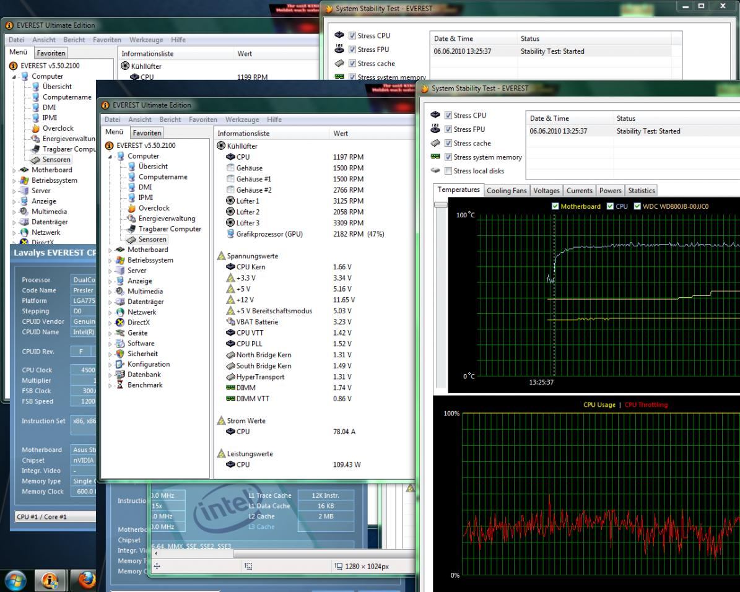Select the CPU Kern 1.66 V row
Viewport: 740px width, 592px height.
click(314, 267)
